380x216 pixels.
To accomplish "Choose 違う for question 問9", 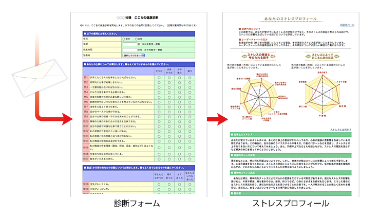I will coord(190,117).
